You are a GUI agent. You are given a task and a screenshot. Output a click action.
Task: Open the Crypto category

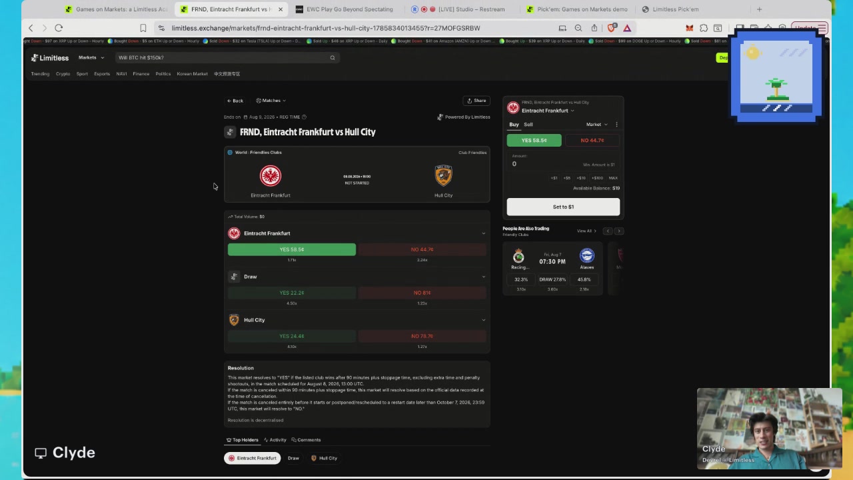pyautogui.click(x=63, y=74)
